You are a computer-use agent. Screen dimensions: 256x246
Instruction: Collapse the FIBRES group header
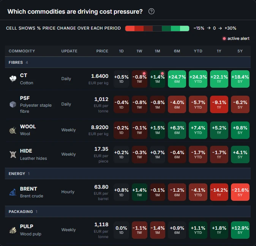[128, 62]
